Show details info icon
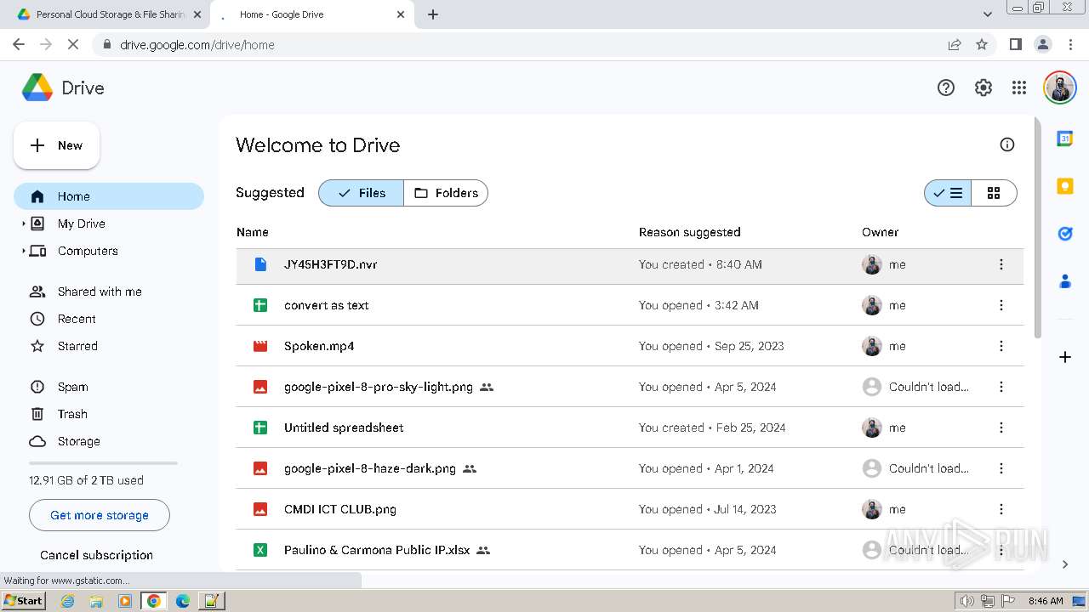 1007,144
